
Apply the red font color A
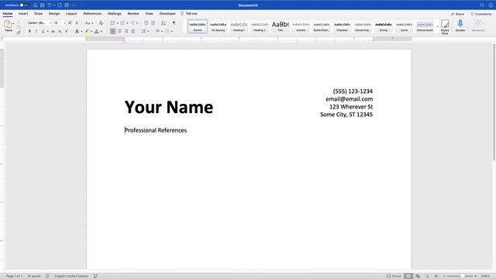pyautogui.click(x=97, y=31)
